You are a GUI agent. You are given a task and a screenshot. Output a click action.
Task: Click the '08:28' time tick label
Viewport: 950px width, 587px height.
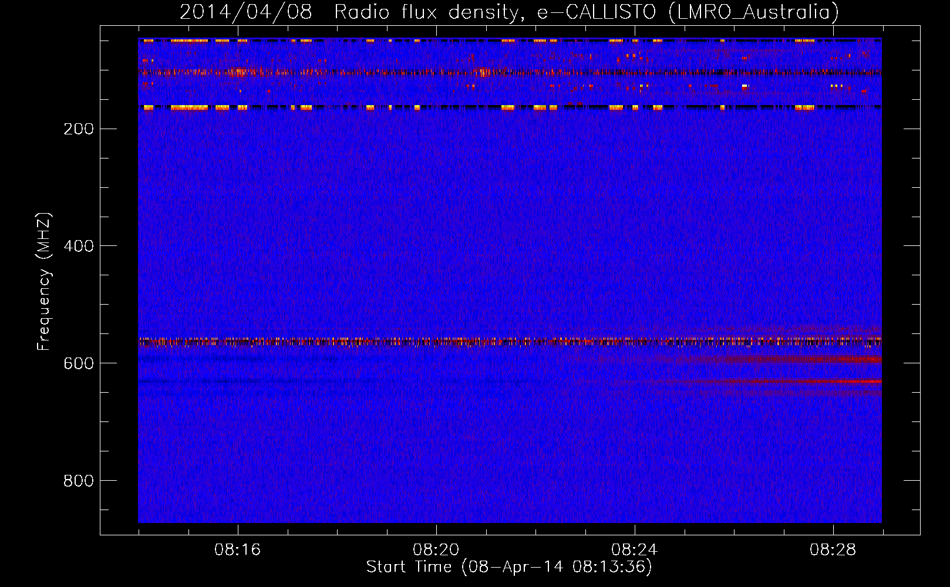pos(833,550)
